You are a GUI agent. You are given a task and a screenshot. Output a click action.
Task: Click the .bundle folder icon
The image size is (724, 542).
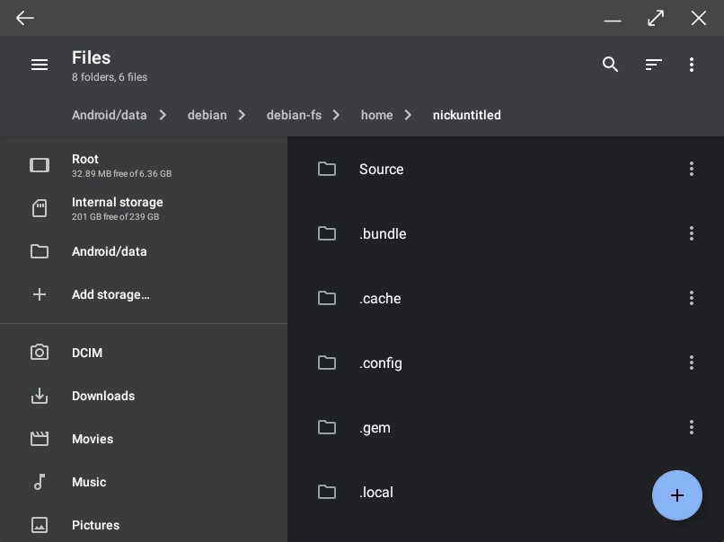pos(327,233)
